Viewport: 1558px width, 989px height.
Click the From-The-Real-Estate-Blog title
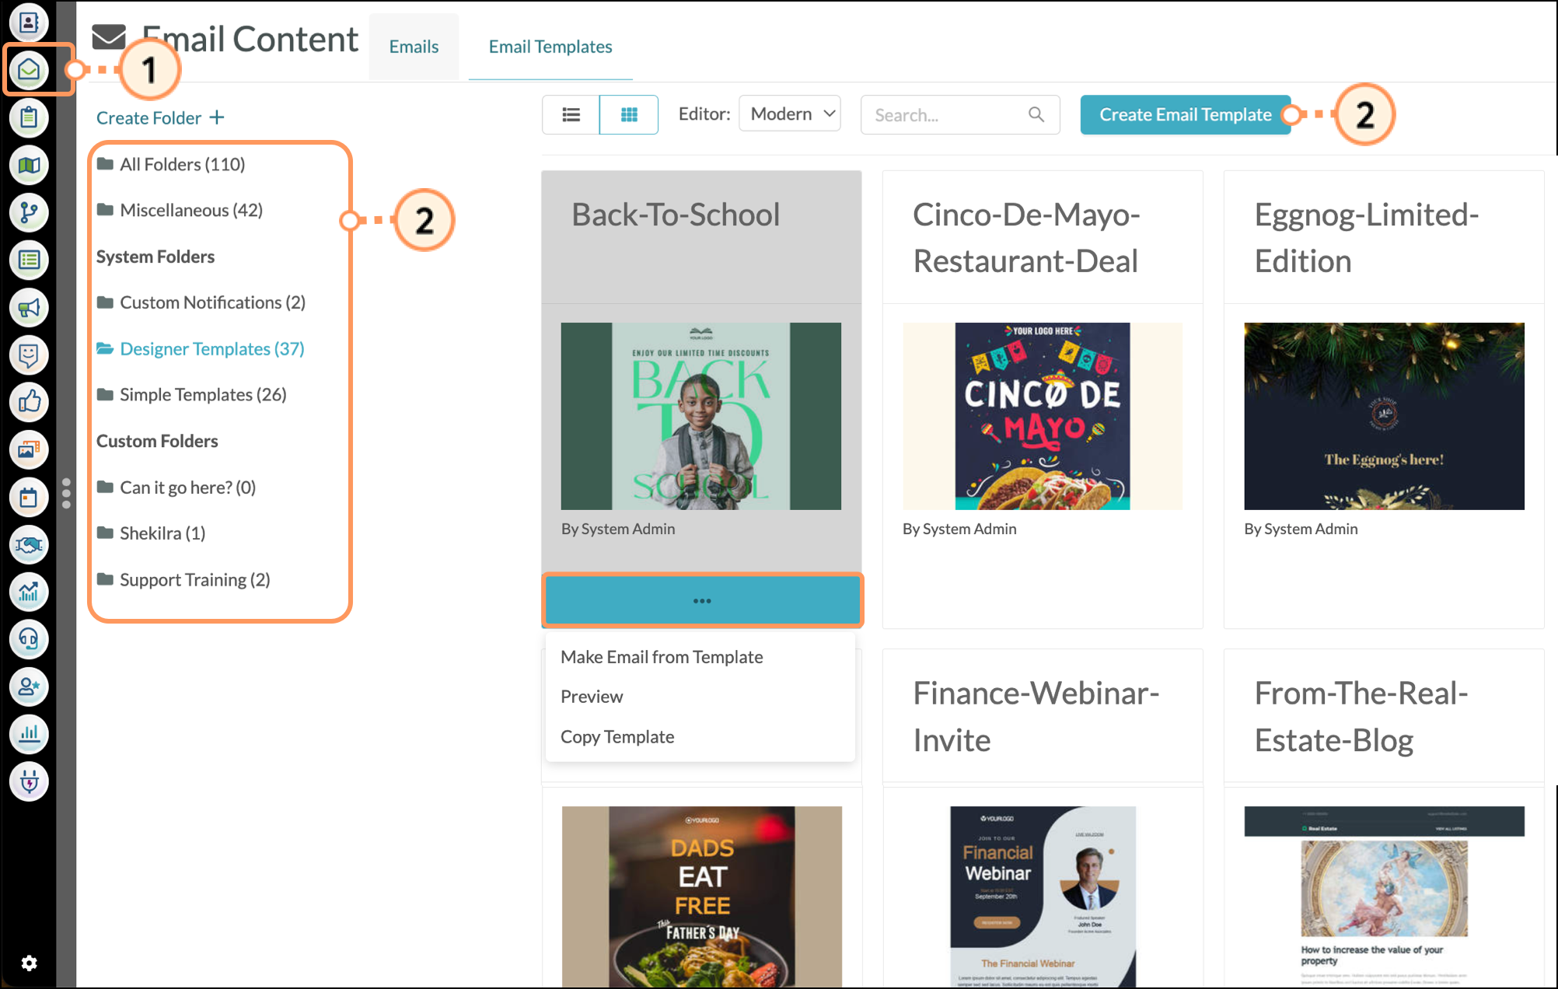(1361, 717)
